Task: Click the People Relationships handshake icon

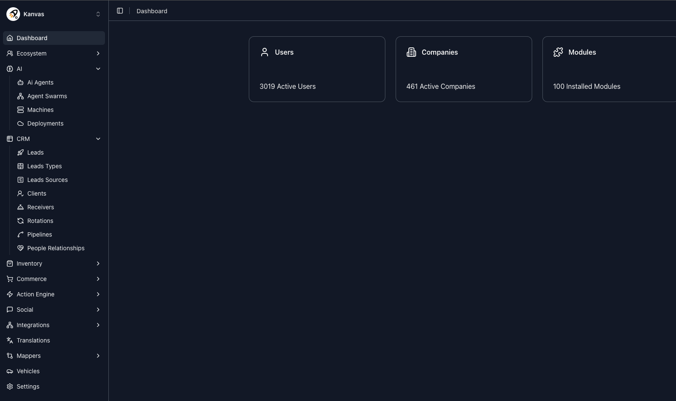Action: point(20,248)
